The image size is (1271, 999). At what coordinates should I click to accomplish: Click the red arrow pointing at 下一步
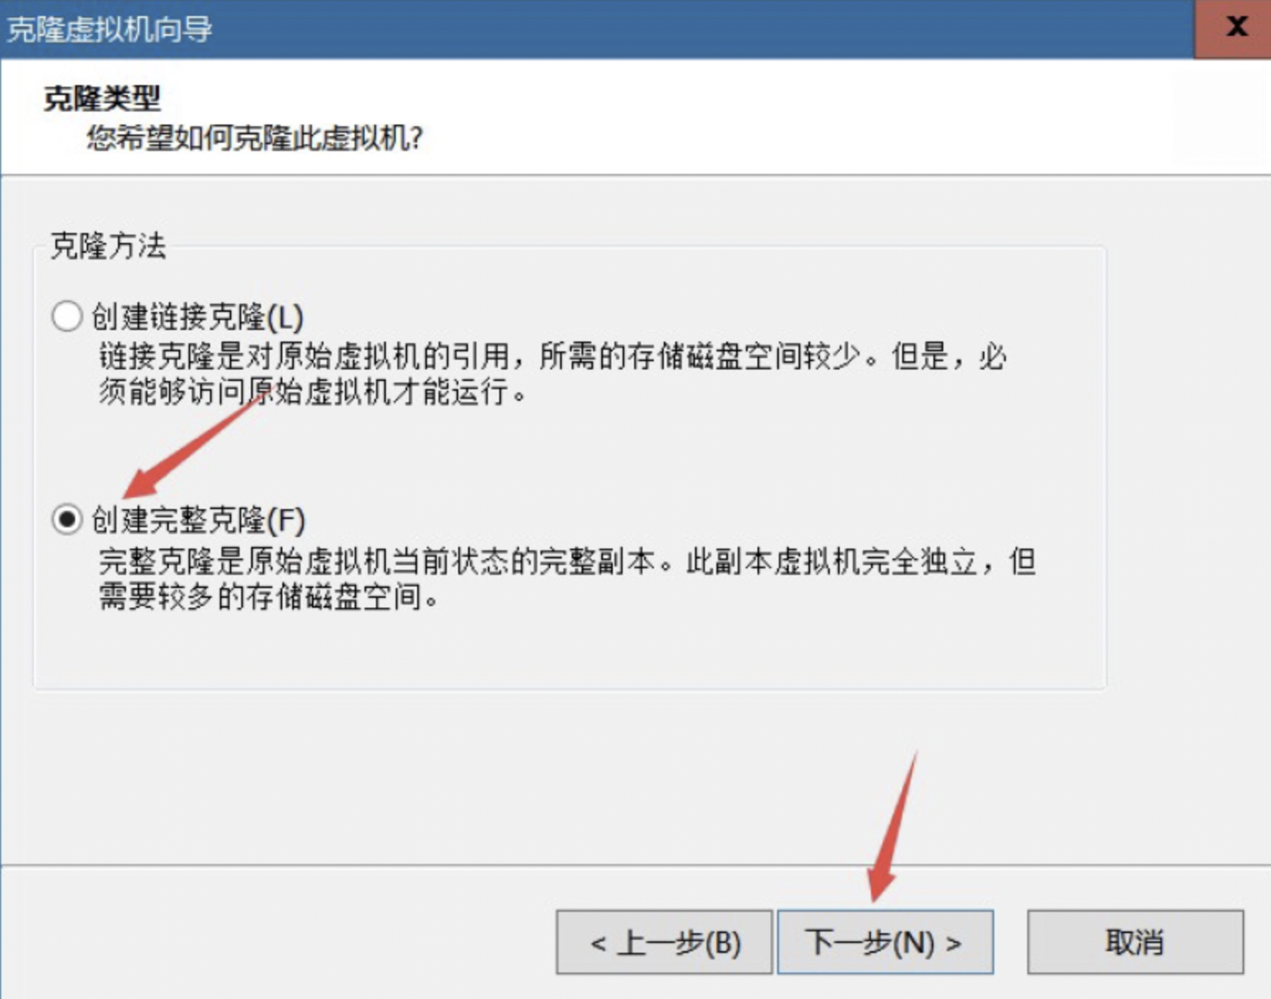892,826
